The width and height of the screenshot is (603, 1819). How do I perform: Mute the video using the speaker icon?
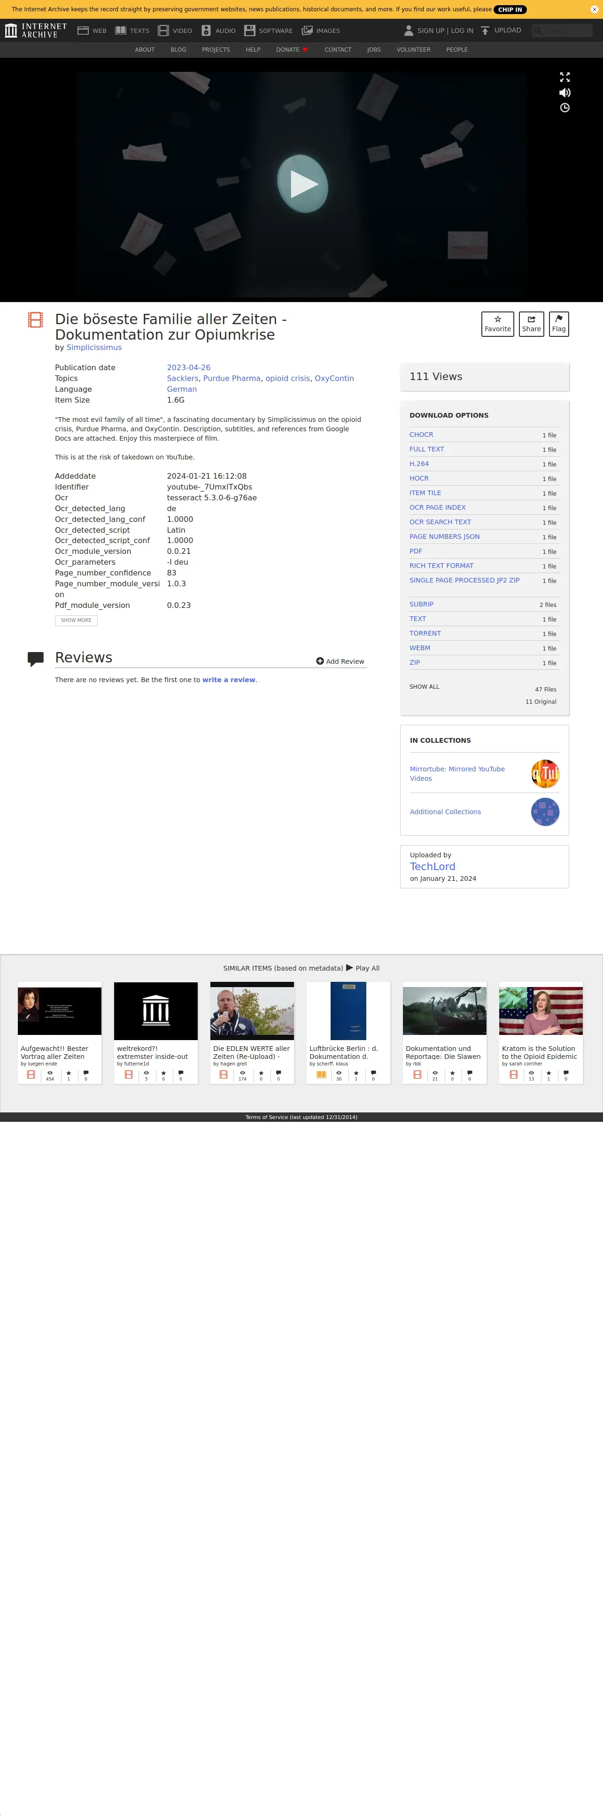(x=565, y=93)
